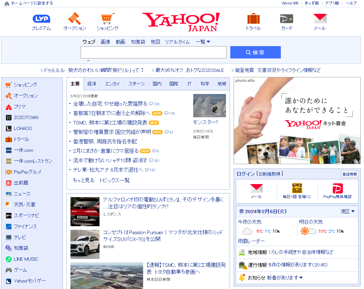
Task: Open 一休.comレストラン in the sidebar
Action: pos(33,161)
